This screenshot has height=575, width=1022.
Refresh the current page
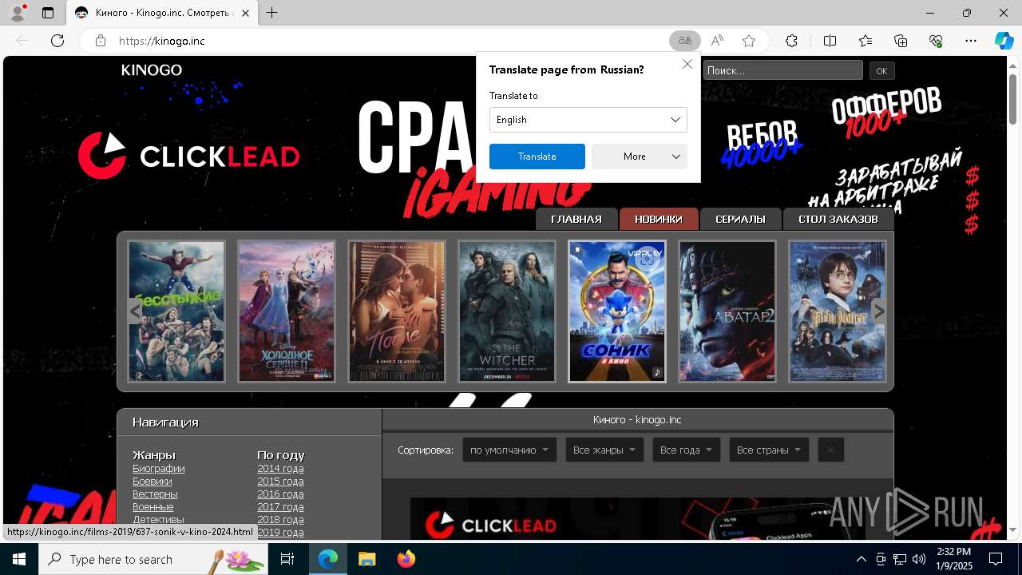click(x=57, y=41)
